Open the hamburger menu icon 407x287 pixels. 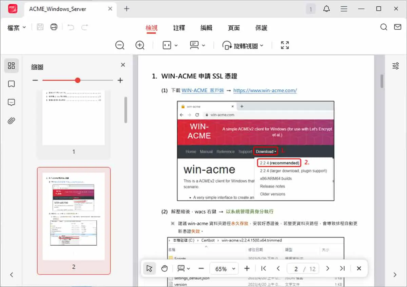[344, 9]
